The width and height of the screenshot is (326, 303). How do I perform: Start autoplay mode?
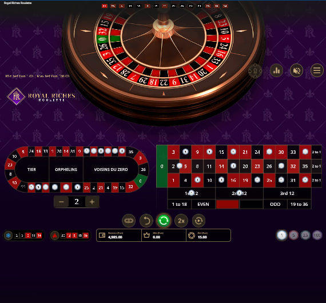(198, 221)
